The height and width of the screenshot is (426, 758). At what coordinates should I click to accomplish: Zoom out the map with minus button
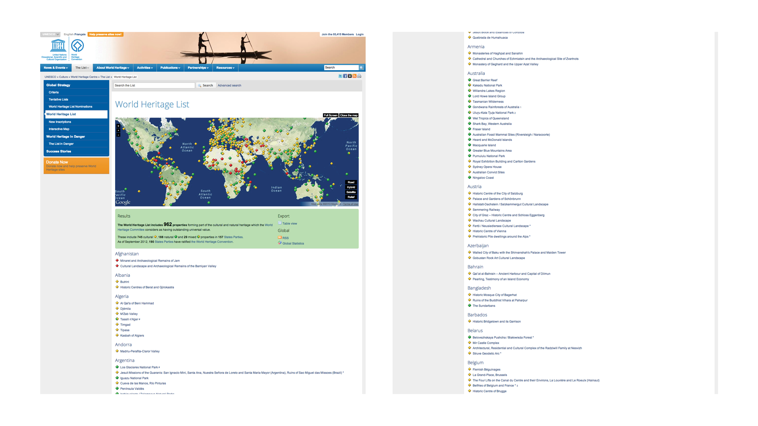tap(118, 135)
